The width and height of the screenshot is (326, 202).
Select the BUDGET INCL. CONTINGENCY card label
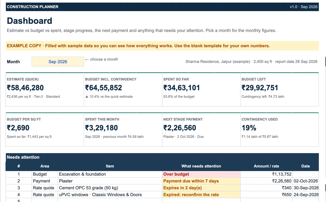pyautogui.click(x=111, y=79)
